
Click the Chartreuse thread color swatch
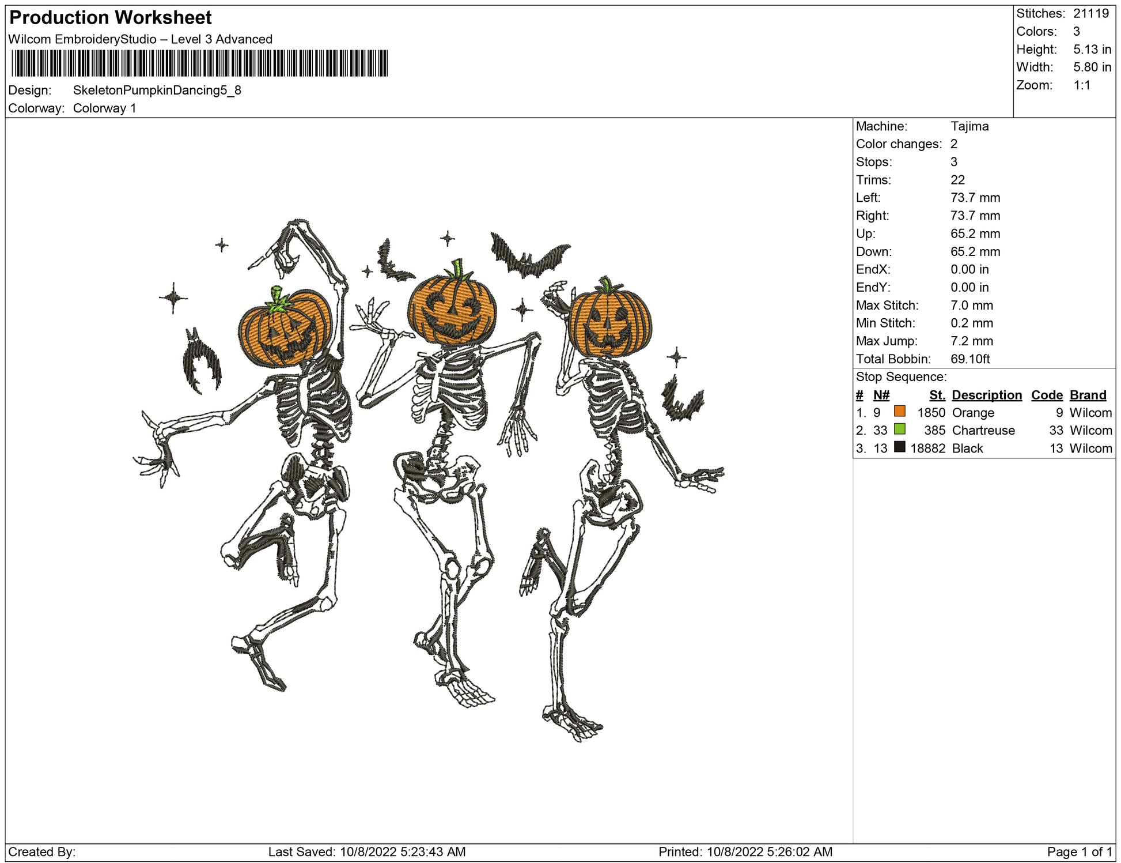(899, 429)
